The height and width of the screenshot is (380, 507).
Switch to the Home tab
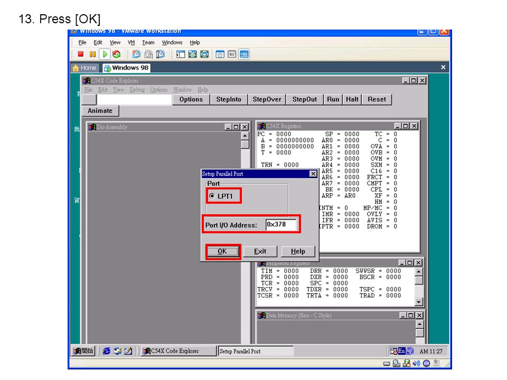(x=84, y=68)
